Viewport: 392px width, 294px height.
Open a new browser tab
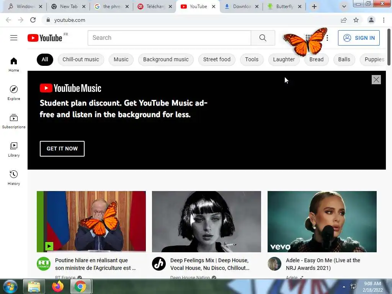pos(314,7)
